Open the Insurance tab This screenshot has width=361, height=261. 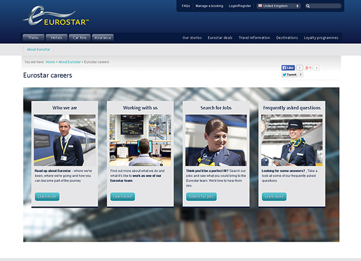(x=103, y=38)
